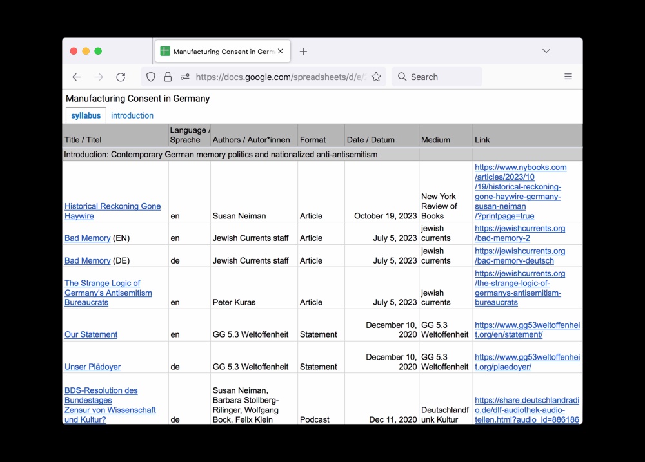Click the shield tracking protection icon
Screen dimensions: 645x462
click(x=151, y=77)
